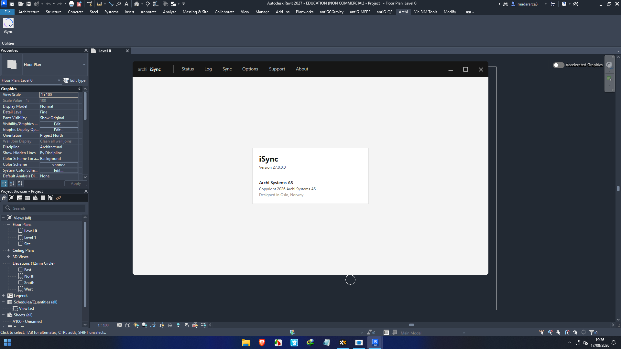The width and height of the screenshot is (621, 349).
Task: Click the System Color Schemes Edit button
Action: point(59,171)
